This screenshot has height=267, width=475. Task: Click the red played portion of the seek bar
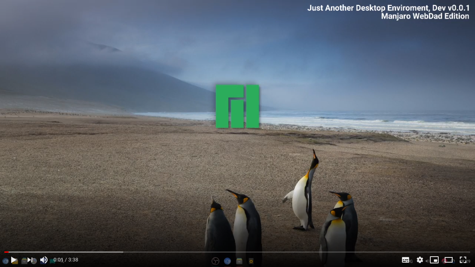click(x=6, y=252)
